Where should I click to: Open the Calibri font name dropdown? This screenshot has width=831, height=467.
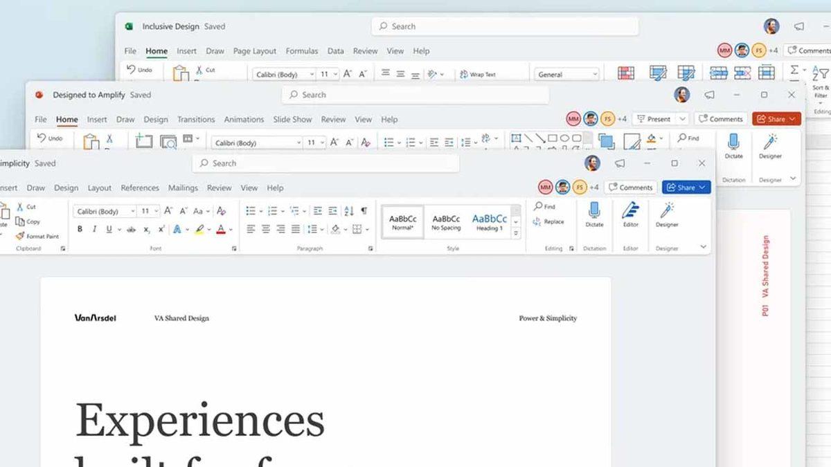coord(132,212)
